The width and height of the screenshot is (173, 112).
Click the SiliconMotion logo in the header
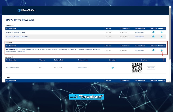pos(26,10)
